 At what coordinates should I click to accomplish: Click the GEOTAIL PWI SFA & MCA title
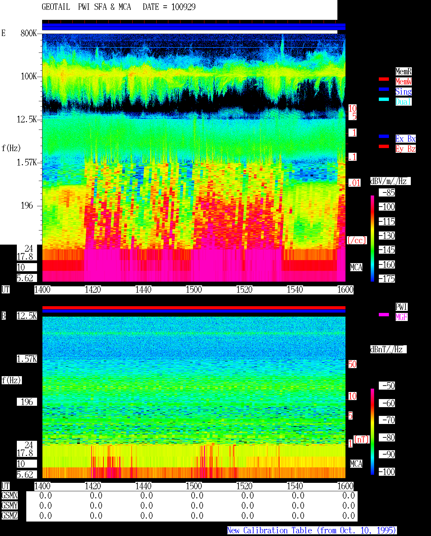coord(86,7)
